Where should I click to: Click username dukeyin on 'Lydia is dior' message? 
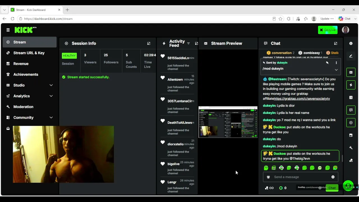pyautogui.click(x=269, y=106)
